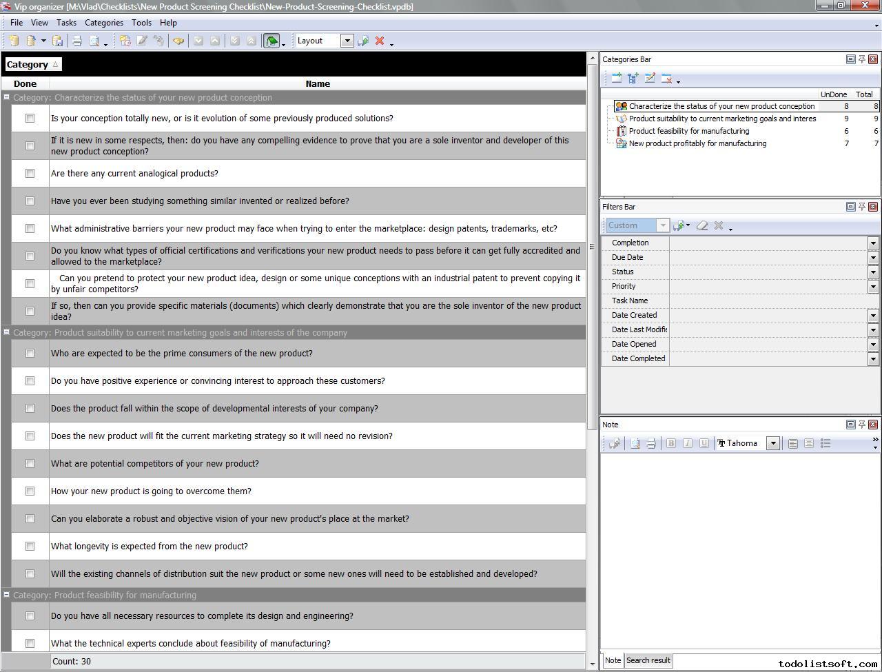
Task: Tick 'Do you have all necessary resources' checkbox
Action: click(x=30, y=616)
